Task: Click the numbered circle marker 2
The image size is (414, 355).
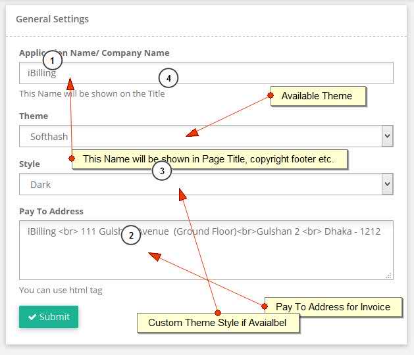Action: [x=131, y=235]
